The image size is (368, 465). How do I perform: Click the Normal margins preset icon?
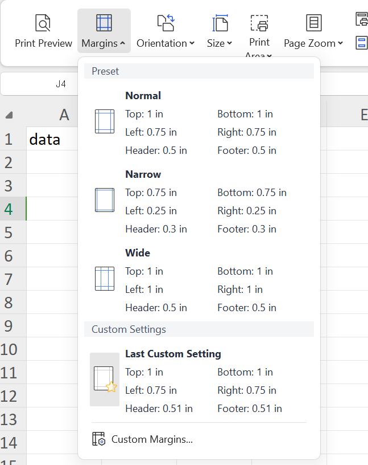(x=105, y=121)
